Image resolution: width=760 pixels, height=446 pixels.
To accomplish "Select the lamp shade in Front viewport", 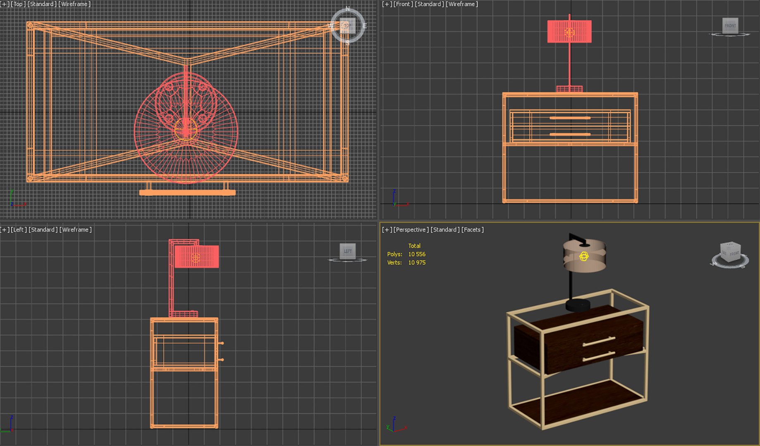I will 569,32.
